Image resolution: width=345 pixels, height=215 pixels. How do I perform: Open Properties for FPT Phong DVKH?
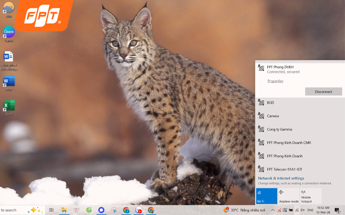click(275, 81)
